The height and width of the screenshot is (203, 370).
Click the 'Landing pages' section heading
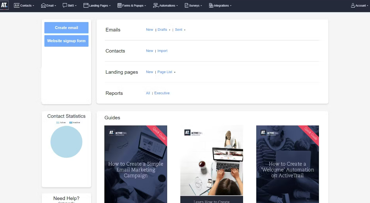click(122, 72)
